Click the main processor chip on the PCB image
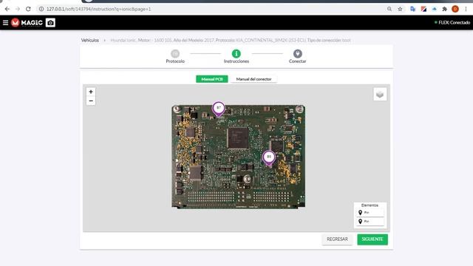This screenshot has height=266, width=473. pos(238,138)
